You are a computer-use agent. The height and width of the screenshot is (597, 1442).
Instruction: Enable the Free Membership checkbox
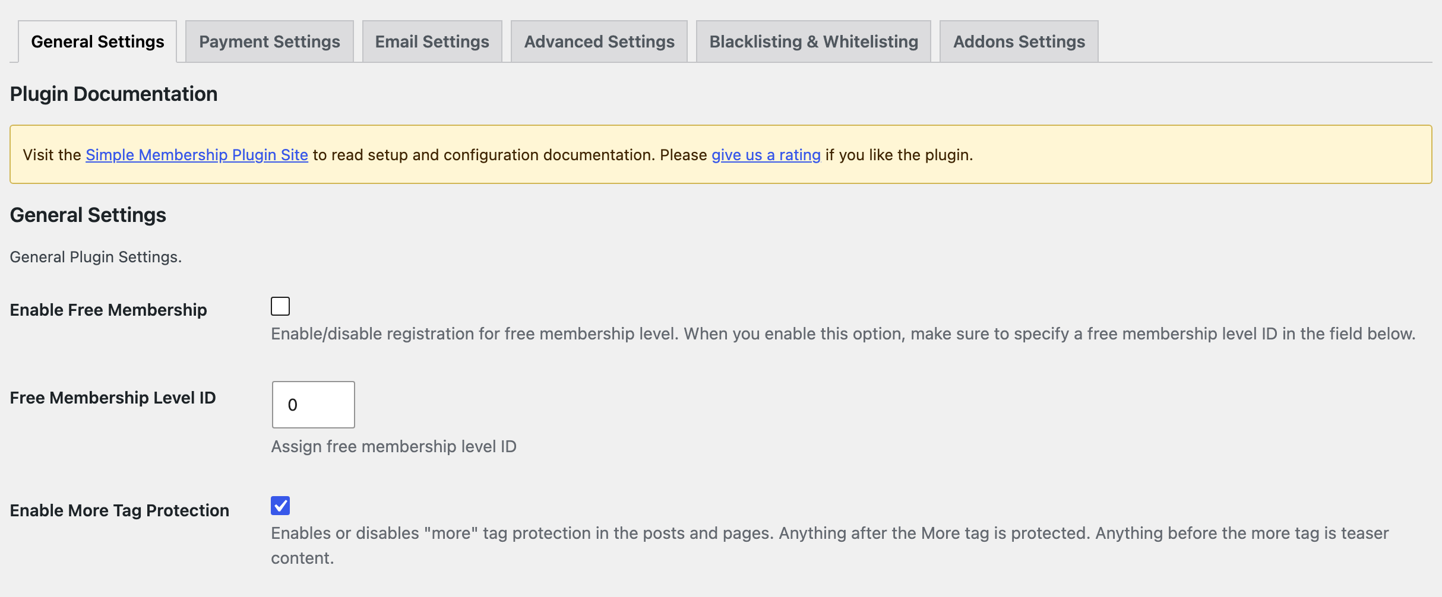click(x=280, y=306)
